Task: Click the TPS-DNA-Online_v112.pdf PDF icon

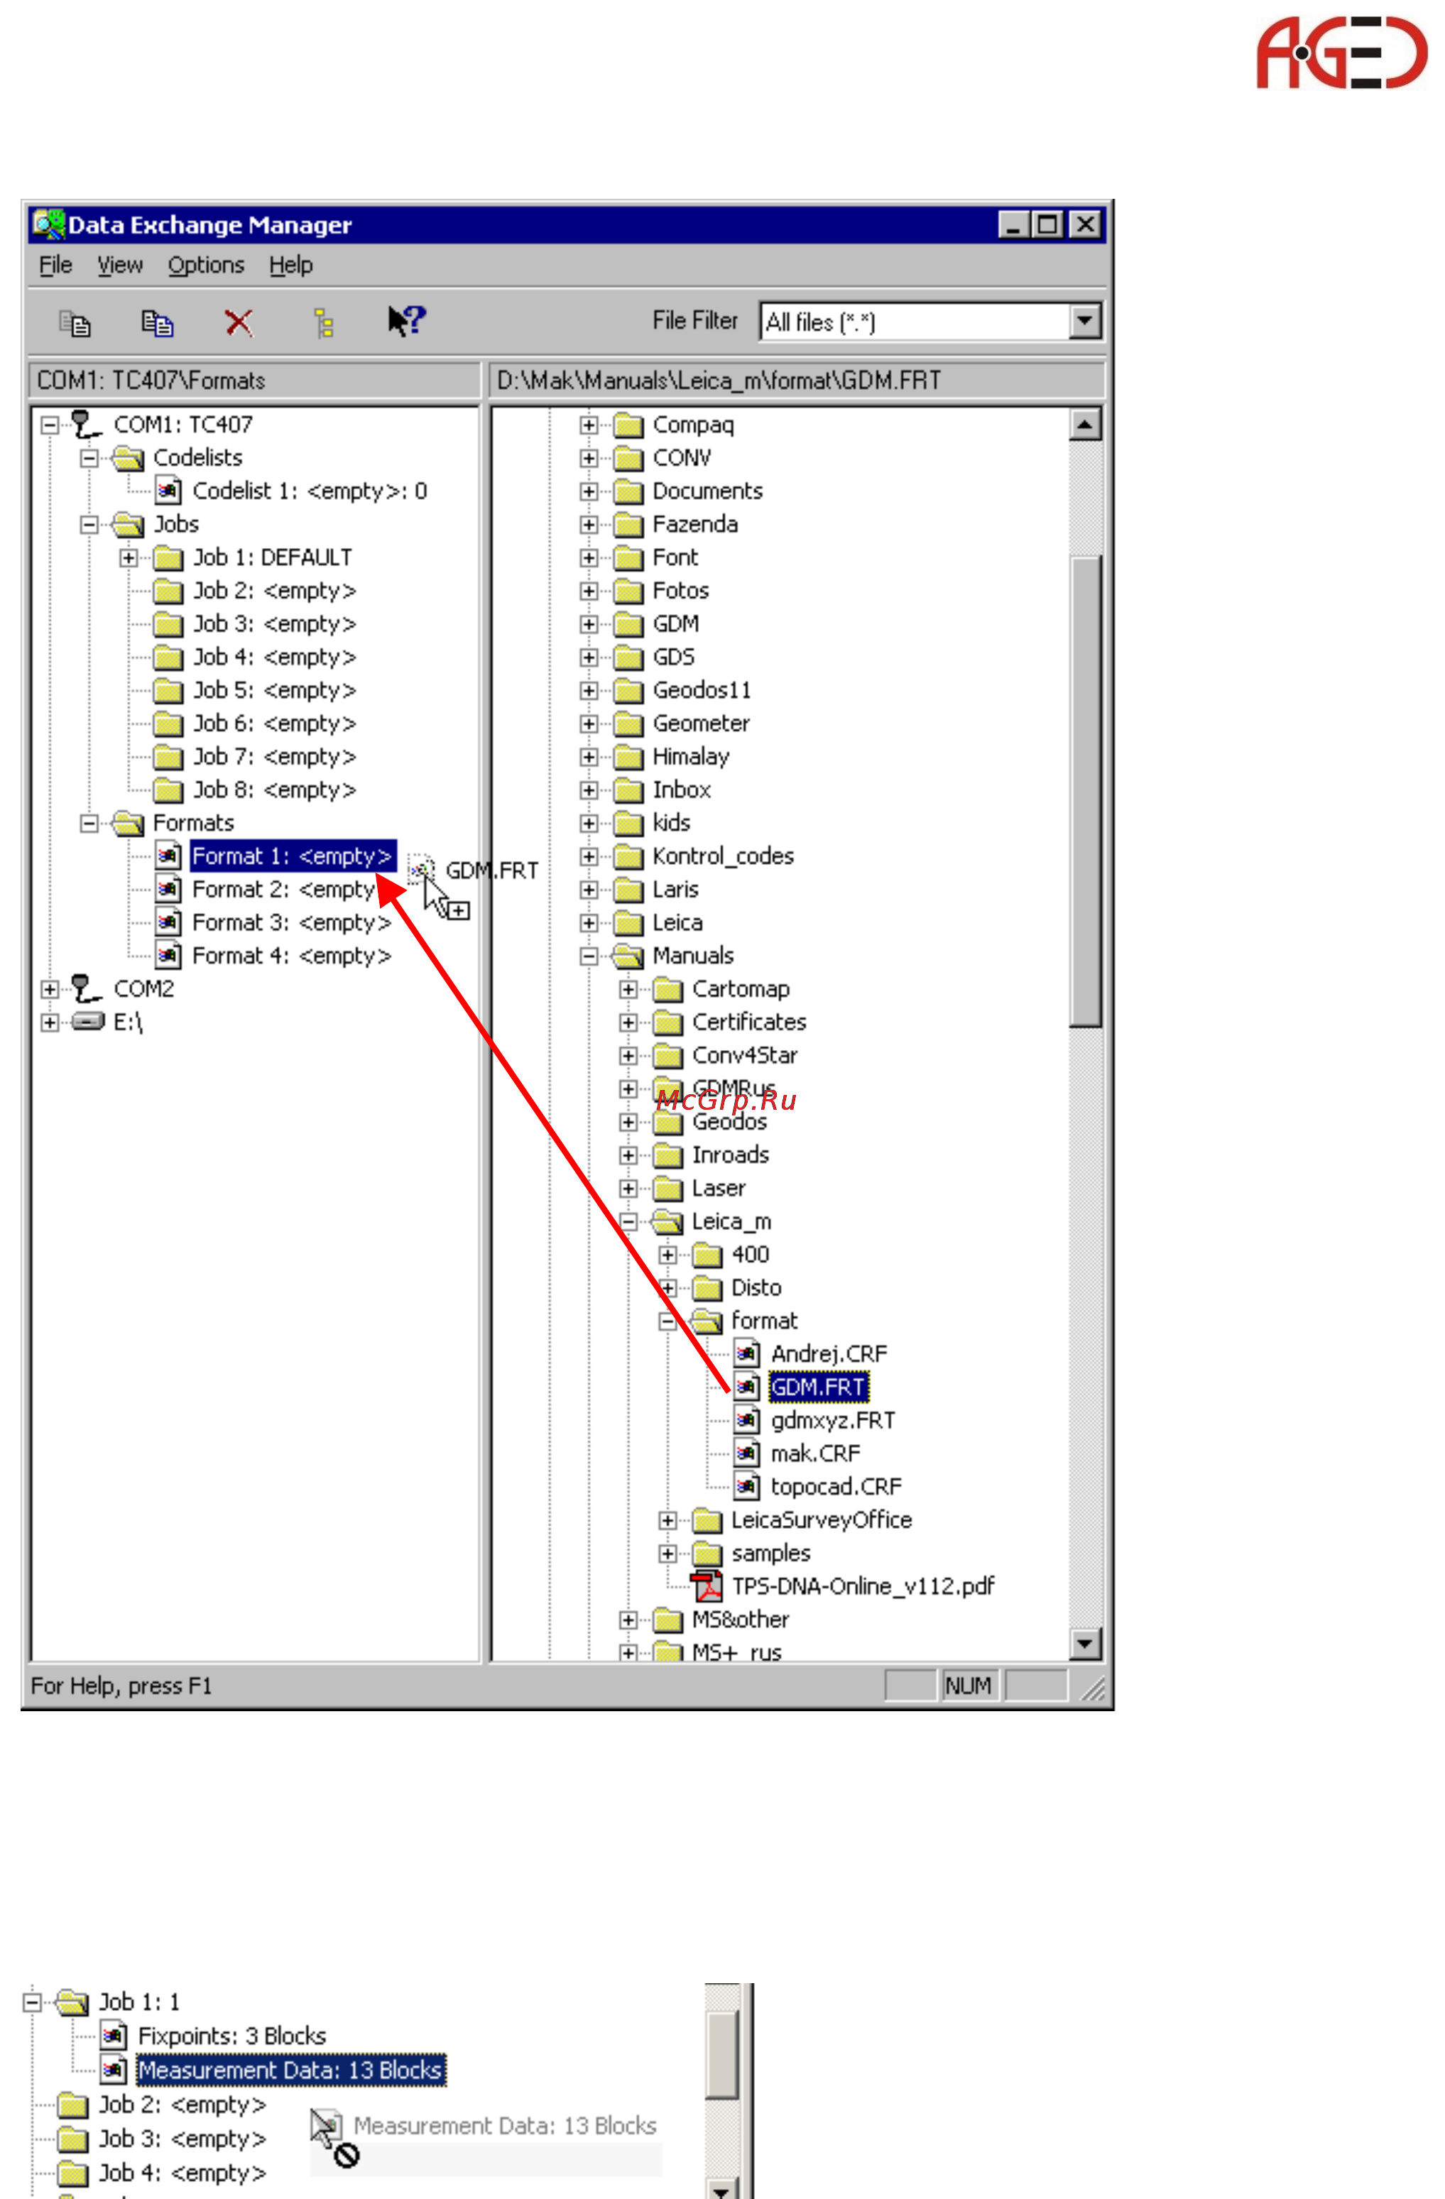Action: click(708, 1586)
